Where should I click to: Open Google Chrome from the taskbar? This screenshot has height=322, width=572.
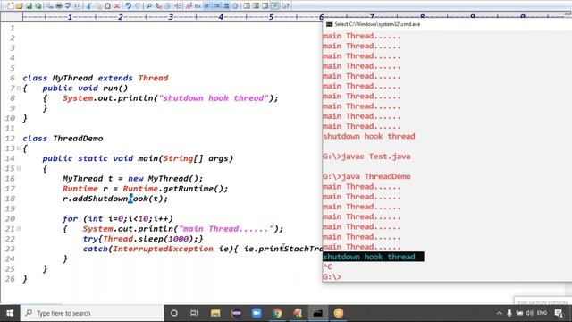(x=277, y=313)
